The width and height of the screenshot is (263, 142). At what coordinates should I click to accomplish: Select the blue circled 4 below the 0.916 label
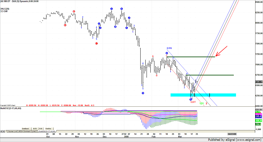[167, 53]
